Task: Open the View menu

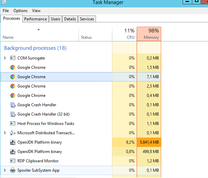Action: (x=36, y=11)
